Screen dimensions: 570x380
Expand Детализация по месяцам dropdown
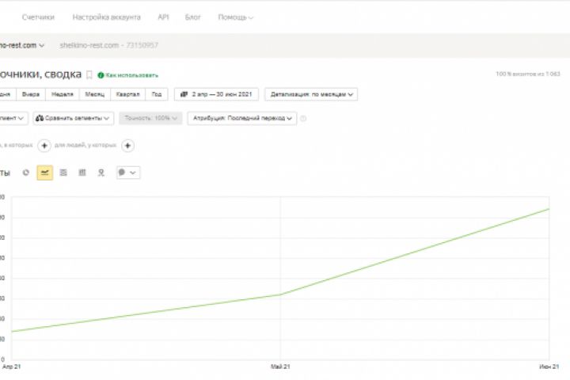(311, 94)
